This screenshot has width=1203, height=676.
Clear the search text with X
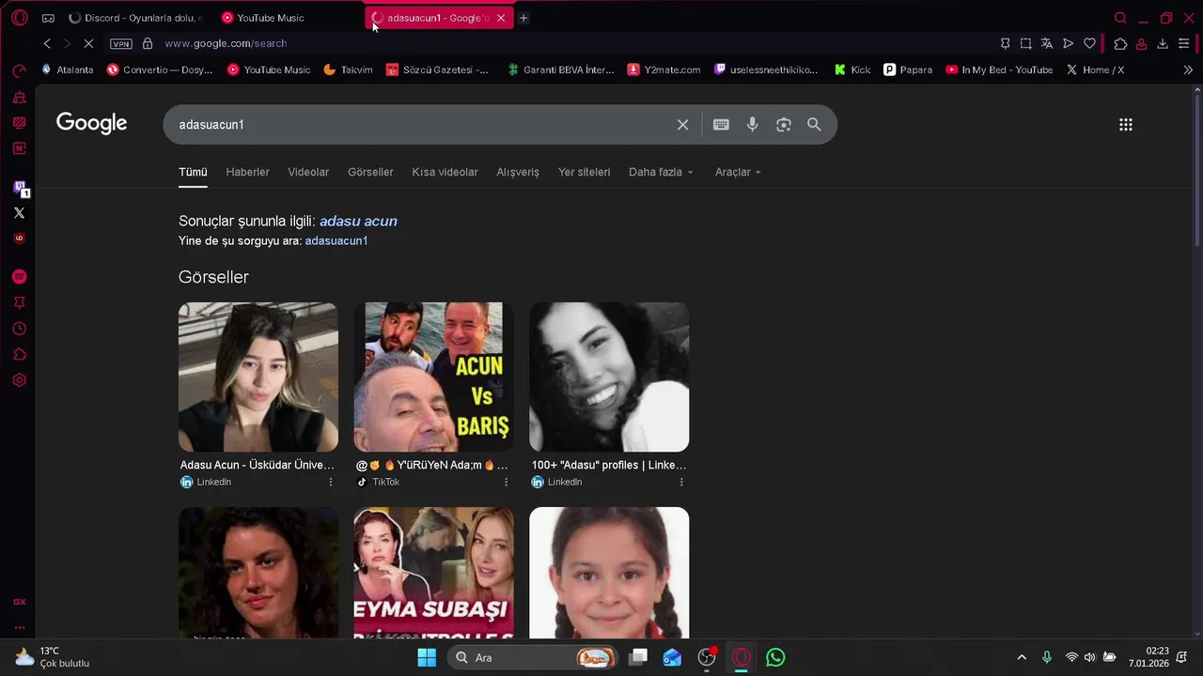(683, 125)
